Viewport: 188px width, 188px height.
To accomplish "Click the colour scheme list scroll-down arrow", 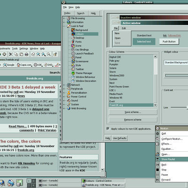I will click(x=155, y=105).
